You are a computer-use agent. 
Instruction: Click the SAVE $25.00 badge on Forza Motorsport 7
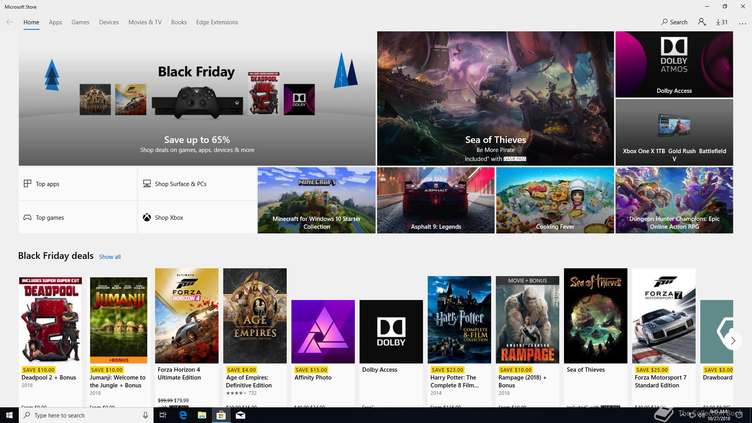click(652, 370)
